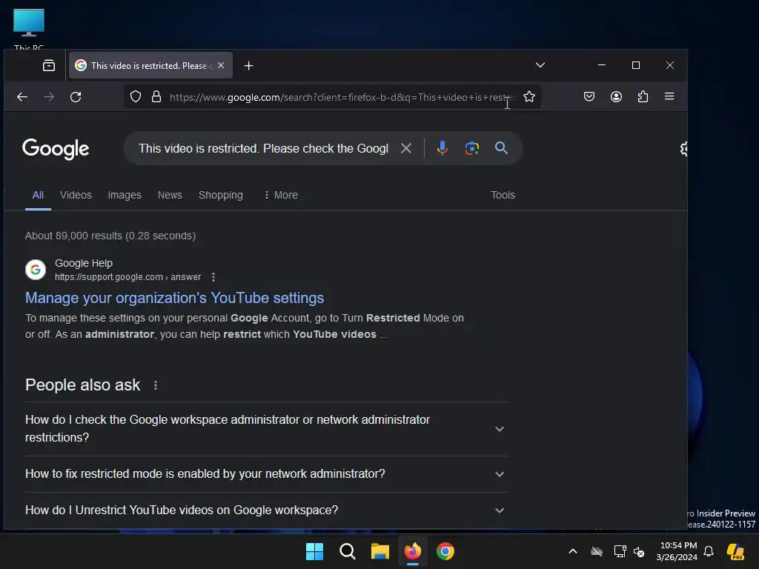
Task: Open Firefox account icon
Action: pyautogui.click(x=616, y=97)
